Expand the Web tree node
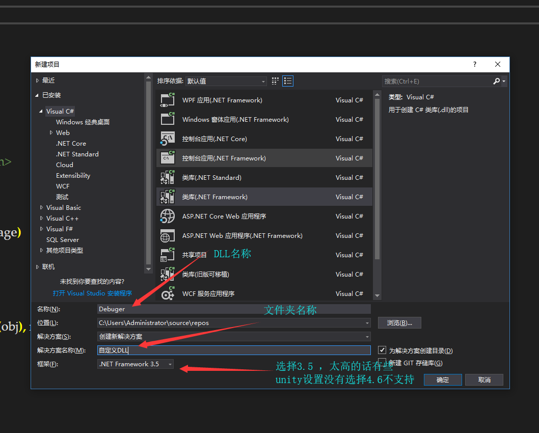Screen dimensions: 539x433 click(51, 132)
